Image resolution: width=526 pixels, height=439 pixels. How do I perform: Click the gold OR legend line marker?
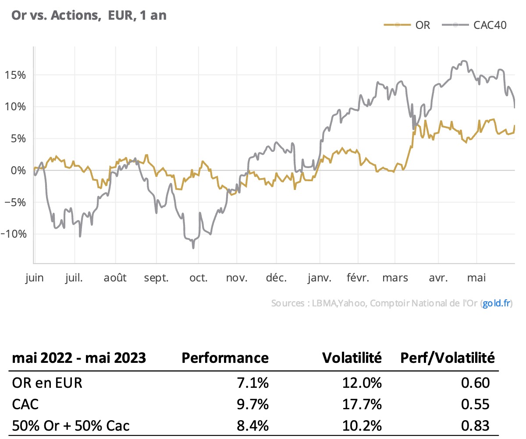point(397,25)
